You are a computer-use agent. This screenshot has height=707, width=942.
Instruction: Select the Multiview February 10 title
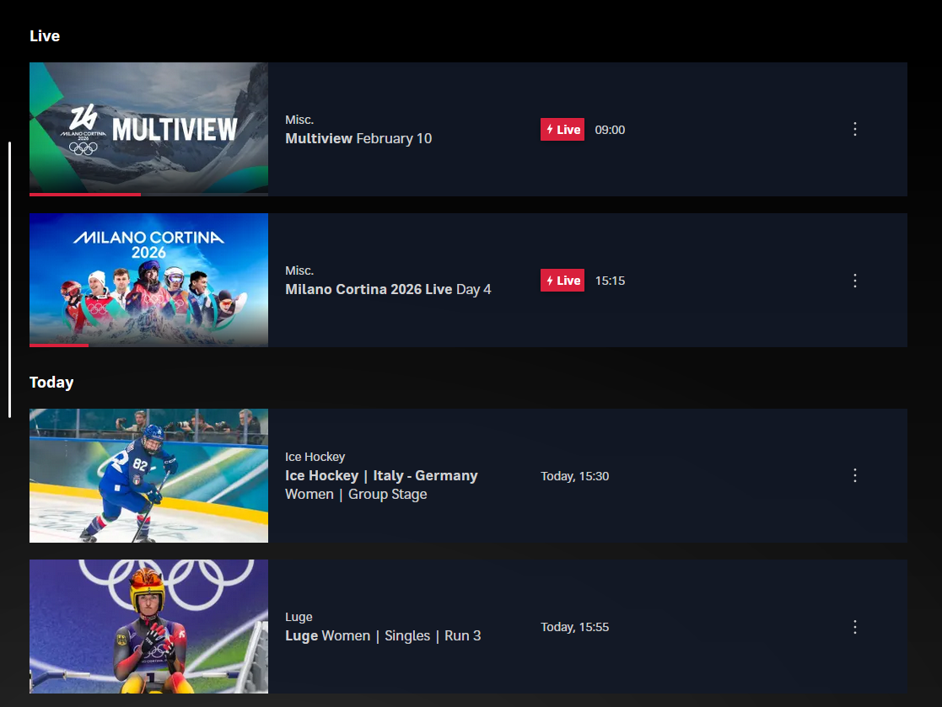pos(358,139)
